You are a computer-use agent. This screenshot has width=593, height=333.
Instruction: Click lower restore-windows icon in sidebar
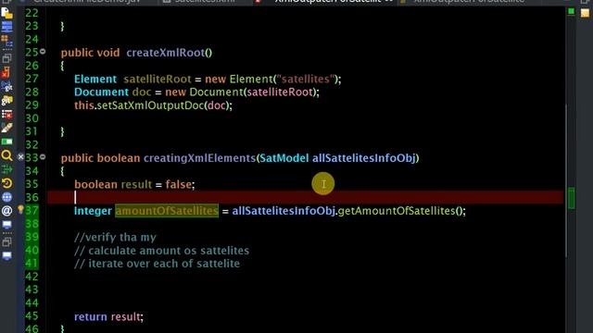click(x=6, y=242)
